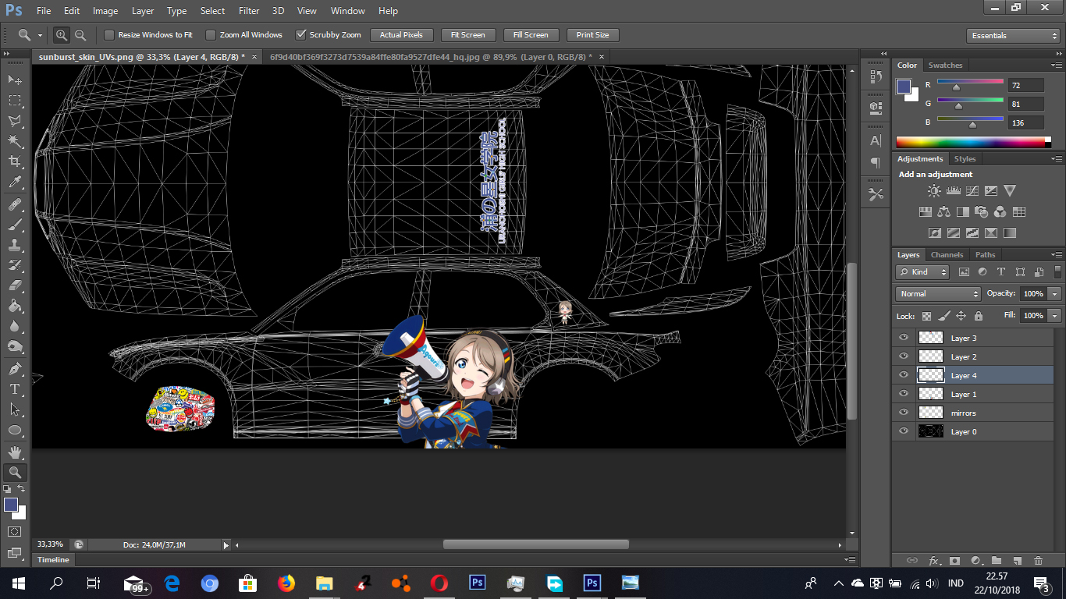This screenshot has width=1066, height=599.
Task: Open the Essentials workspace dropdown
Action: tap(1013, 36)
